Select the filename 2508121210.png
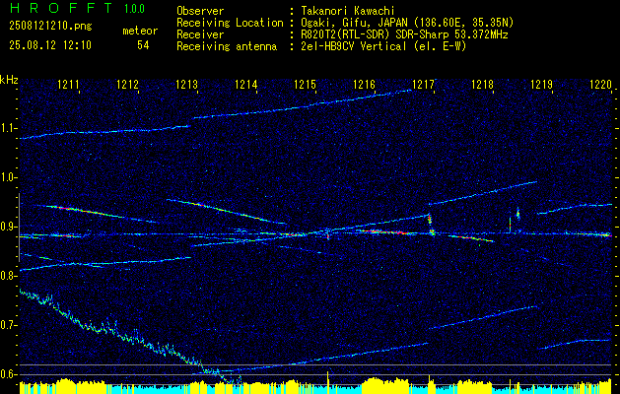 [50, 27]
